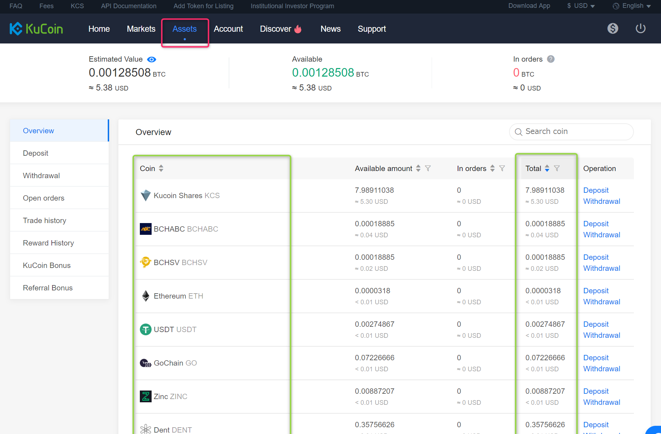
Task: Click the BCHABC coin icon
Action: (x=146, y=229)
